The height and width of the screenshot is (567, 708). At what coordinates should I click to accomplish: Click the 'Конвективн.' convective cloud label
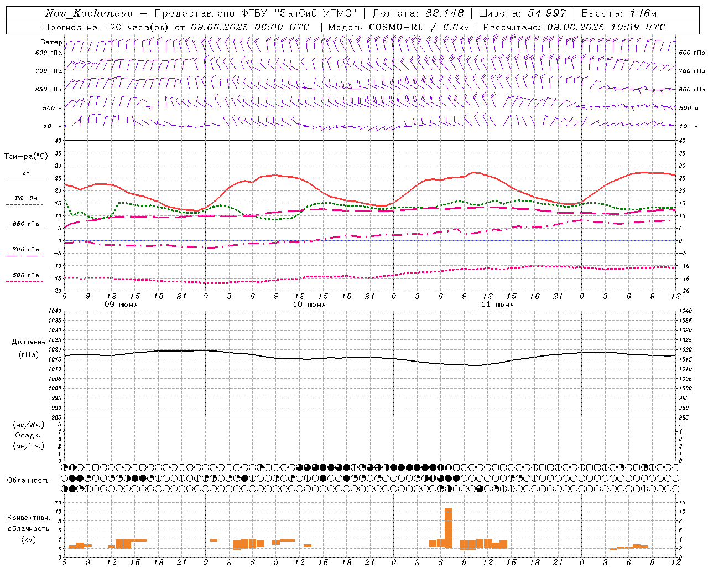pos(29,518)
